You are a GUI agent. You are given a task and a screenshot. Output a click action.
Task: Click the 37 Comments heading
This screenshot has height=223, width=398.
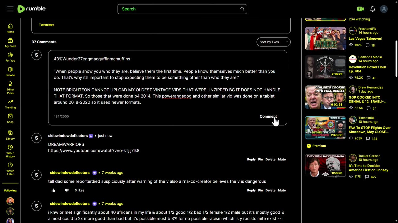(44, 42)
